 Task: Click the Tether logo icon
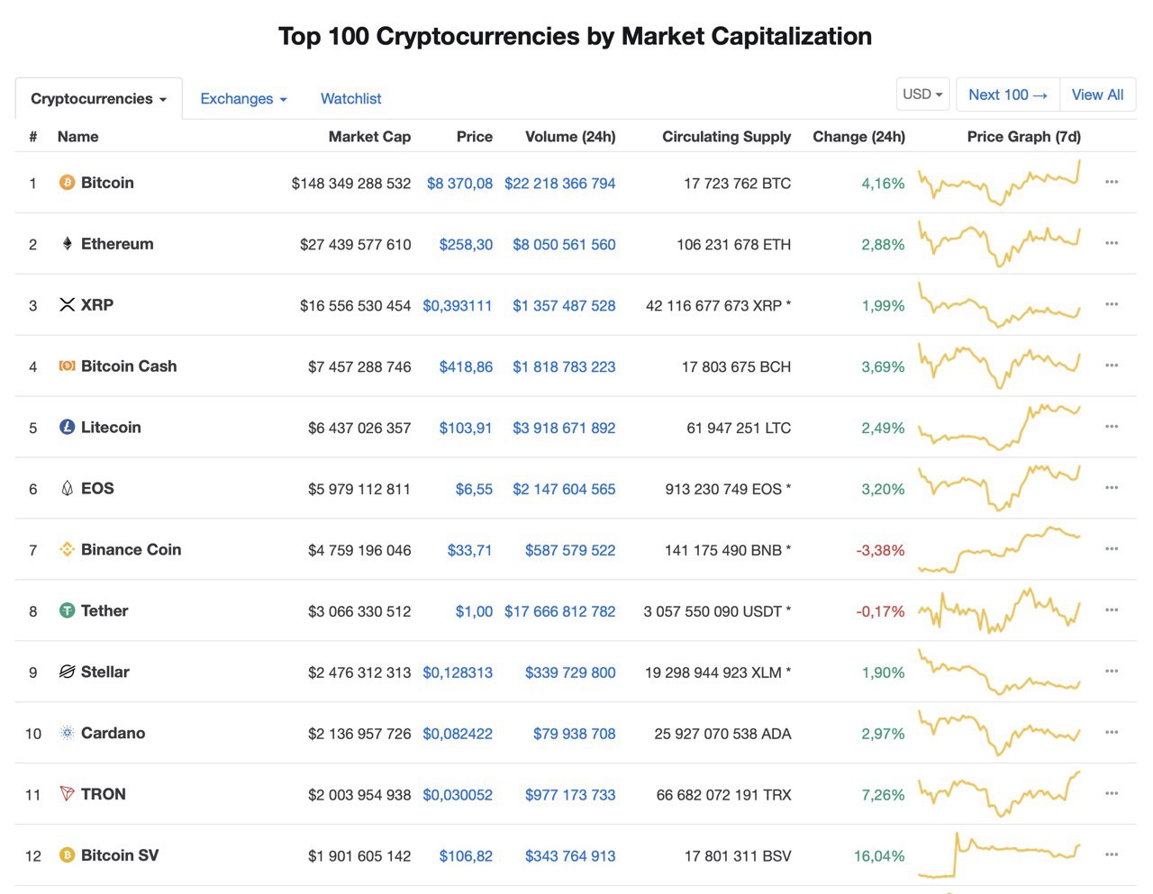coord(67,610)
